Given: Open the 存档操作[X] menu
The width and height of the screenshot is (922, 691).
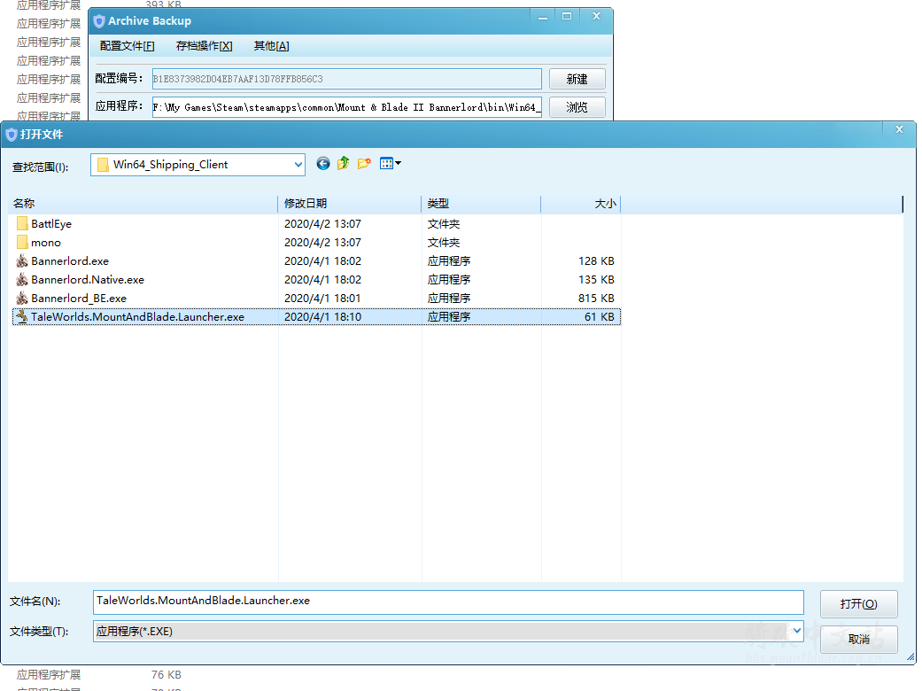Looking at the screenshot, I should [x=204, y=46].
